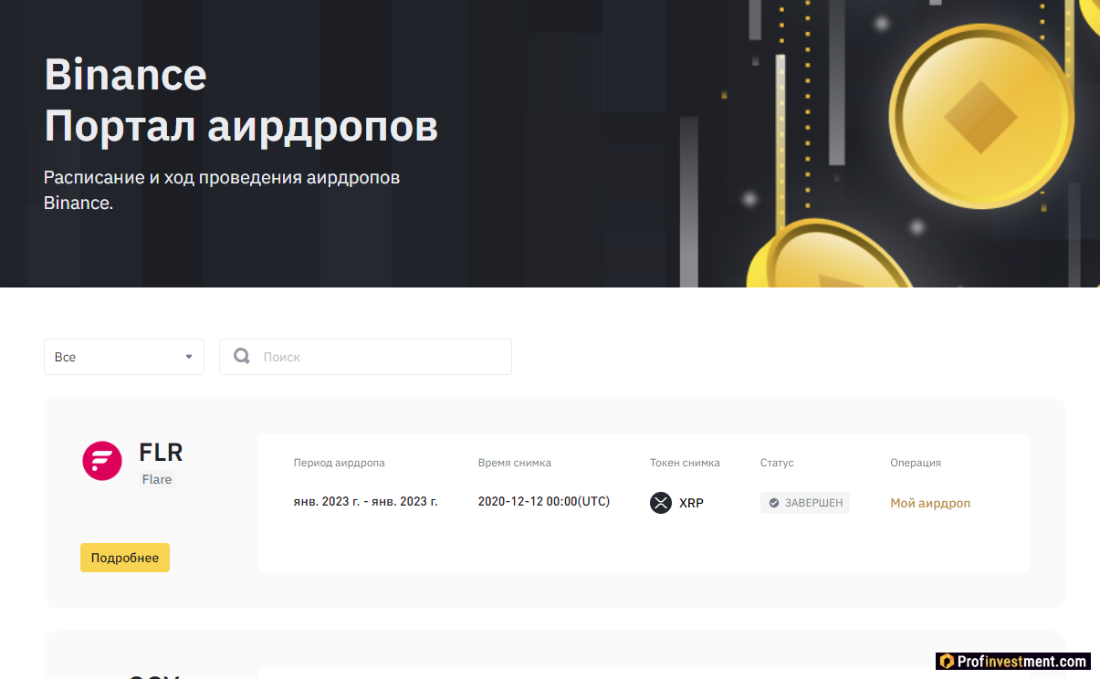The height and width of the screenshot is (679, 1100).
Task: Click the 'Период аирдропа' column header
Action: [x=340, y=463]
